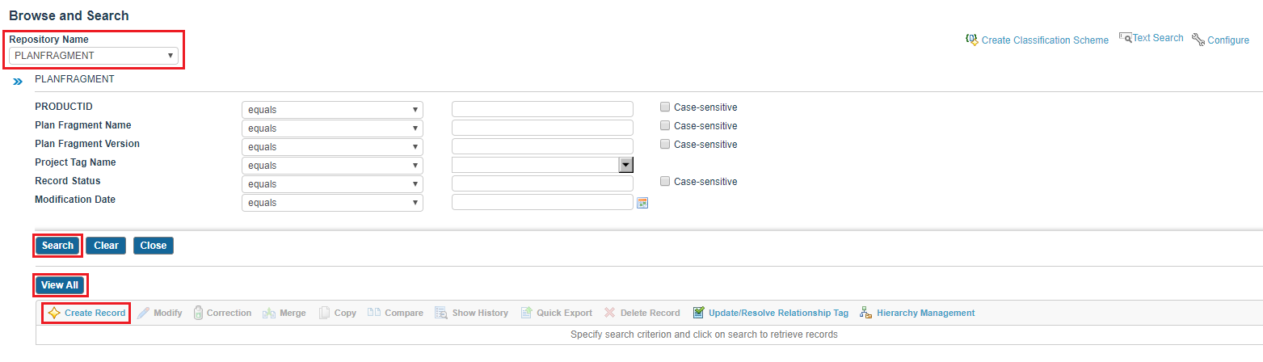Click the Create Classification Scheme icon
This screenshot has width=1263, height=362.
point(972,40)
